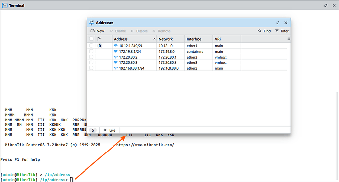Screen dimensions: 339x182
Task: Check the box for 10.12.1.249/24 row
Action: click(x=91, y=46)
